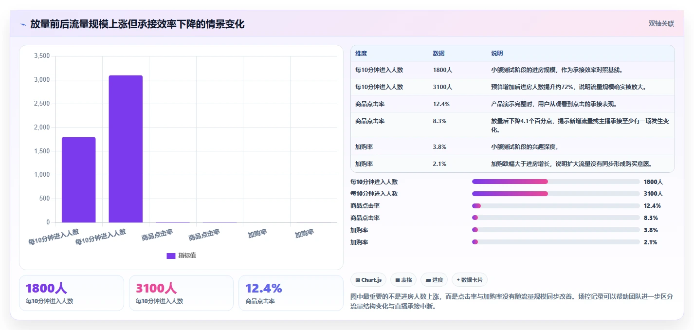Click the description starting 小额测试阶段的进房规模
Image resolution: width=694 pixels, height=330 pixels.
point(557,70)
